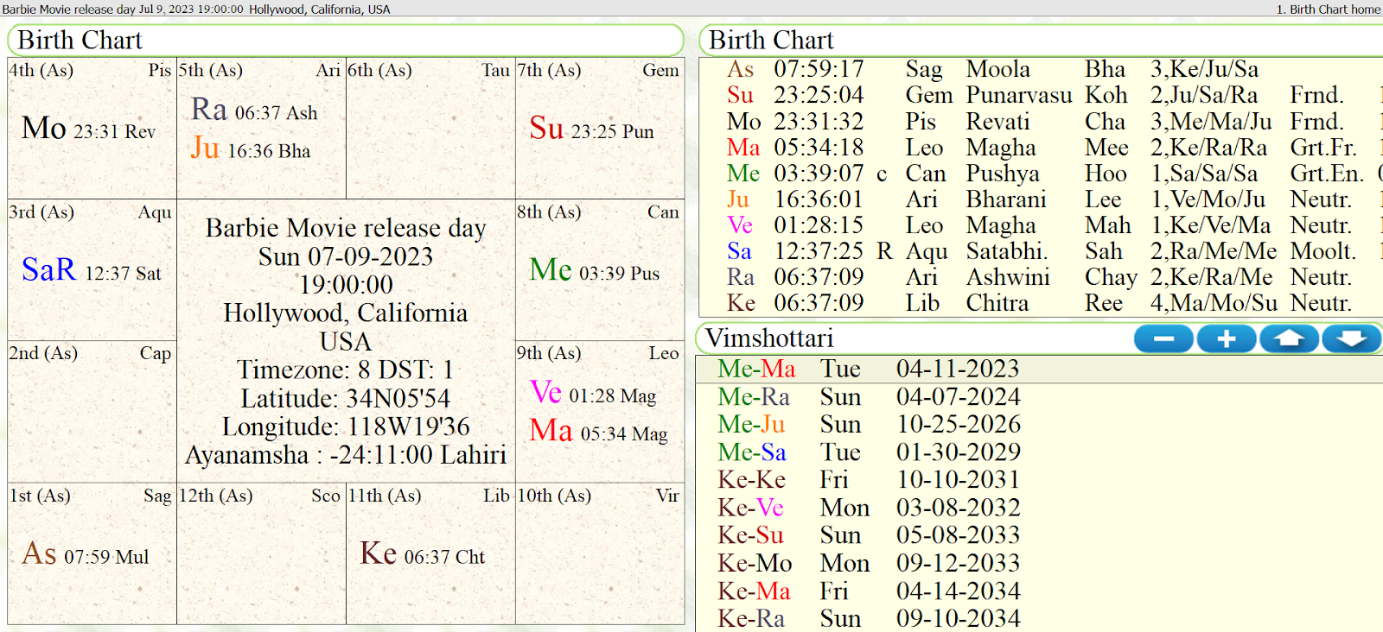The image size is (1383, 632).
Task: Click nakshatra 'Chitra' in table
Action: pyautogui.click(x=997, y=303)
